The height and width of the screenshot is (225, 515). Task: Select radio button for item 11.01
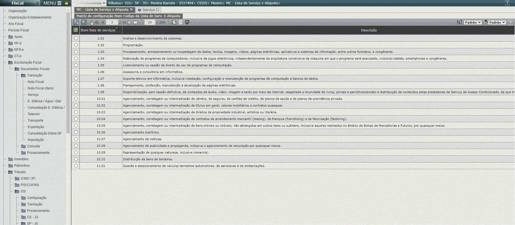coord(76,166)
